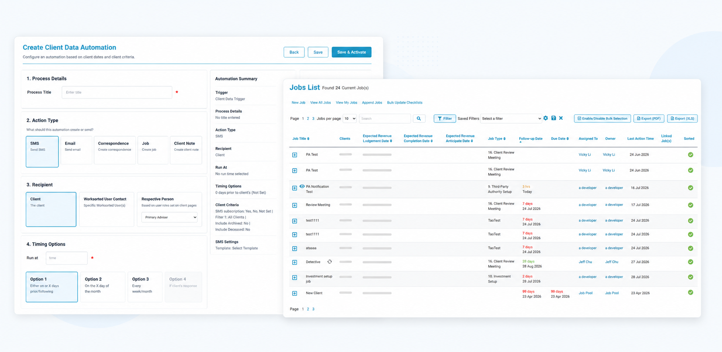Viewport: 722px width, 352px height.
Task: Click the eye icon on PA Notification Test
Action: pos(302,186)
